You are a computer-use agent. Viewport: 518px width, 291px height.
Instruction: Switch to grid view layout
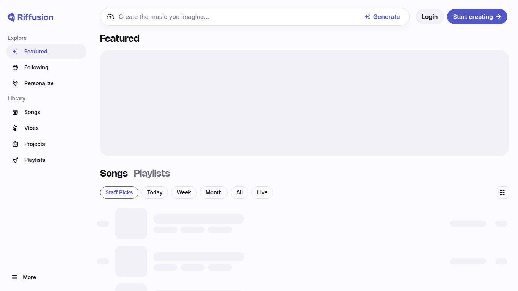tap(502, 192)
